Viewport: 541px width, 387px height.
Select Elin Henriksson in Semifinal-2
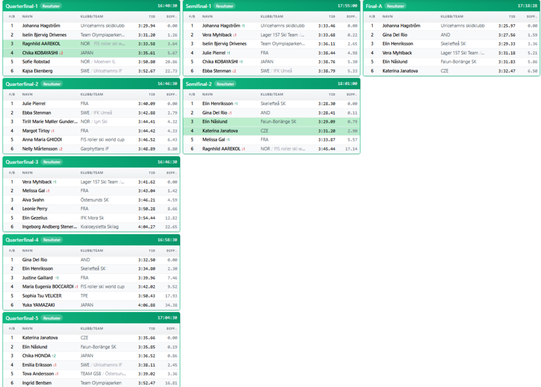pyautogui.click(x=272, y=103)
